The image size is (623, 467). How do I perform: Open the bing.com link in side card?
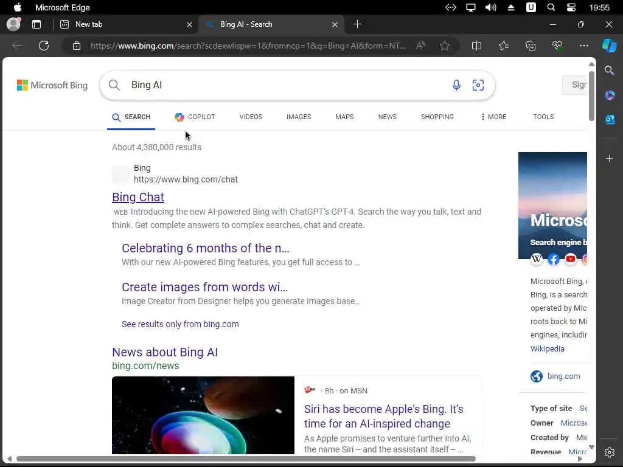click(x=563, y=376)
